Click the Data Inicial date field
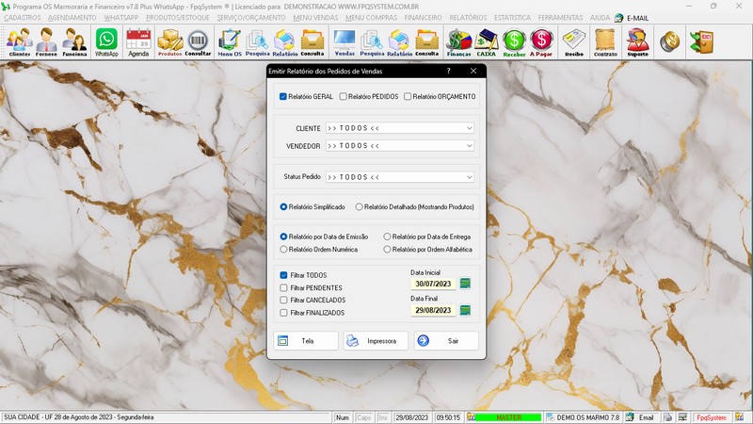753x424 pixels. point(433,284)
